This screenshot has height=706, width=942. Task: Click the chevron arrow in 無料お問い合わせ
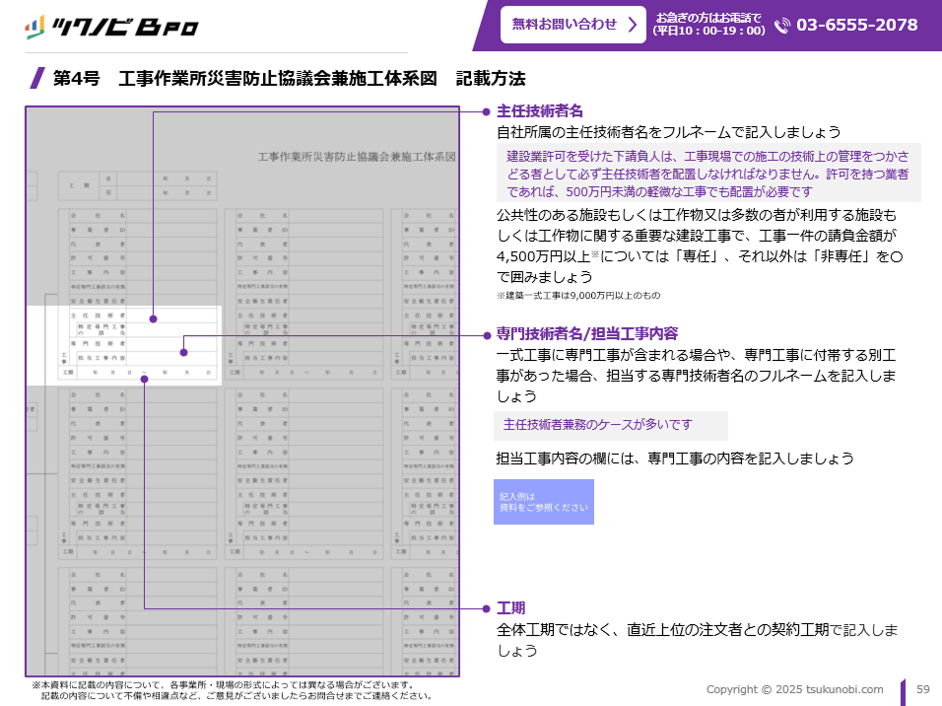632,25
